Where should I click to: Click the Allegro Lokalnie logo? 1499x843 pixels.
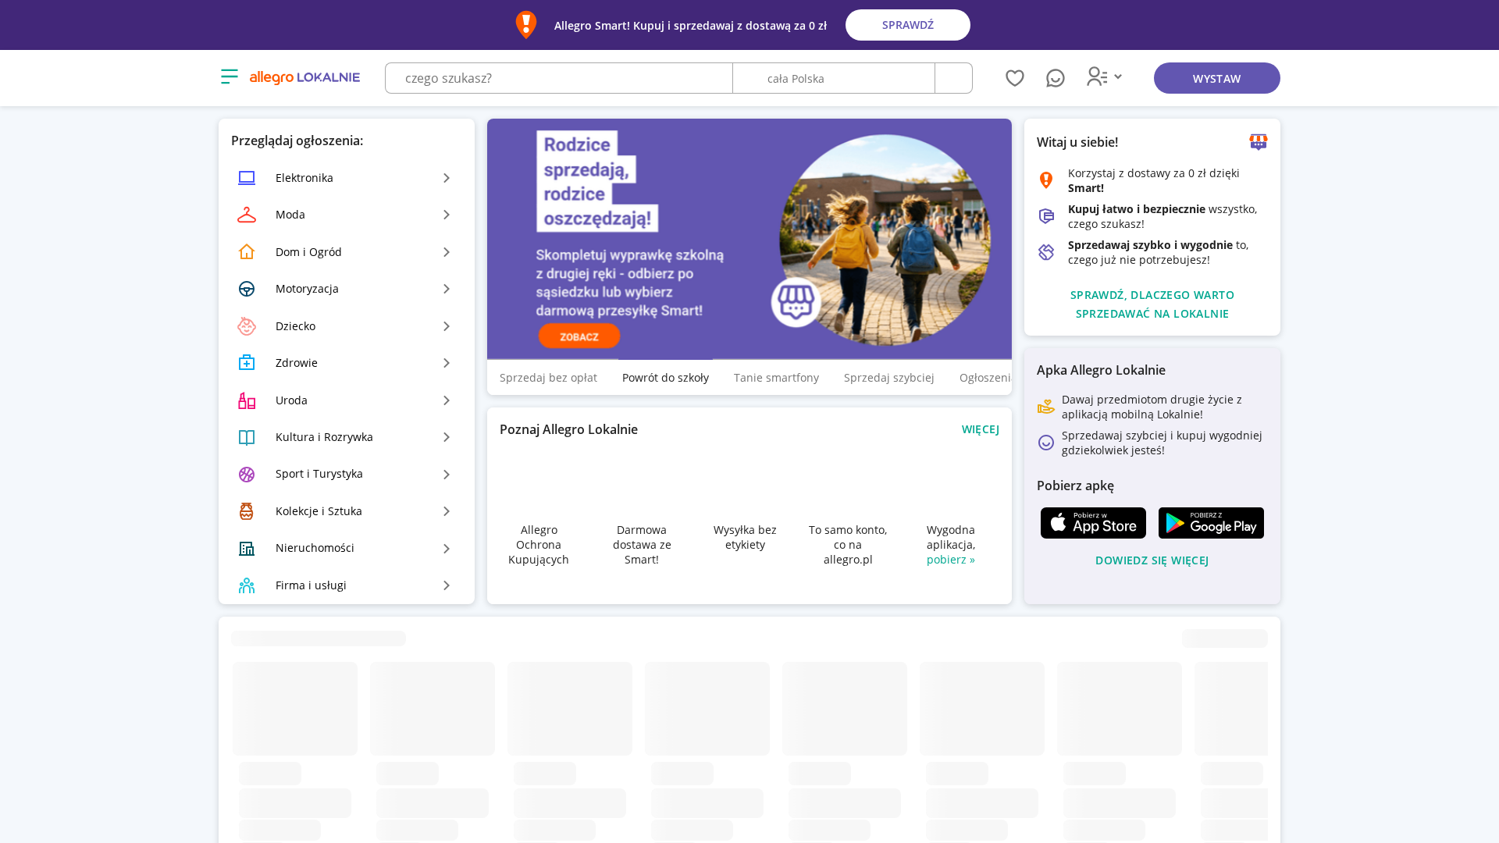[304, 77]
